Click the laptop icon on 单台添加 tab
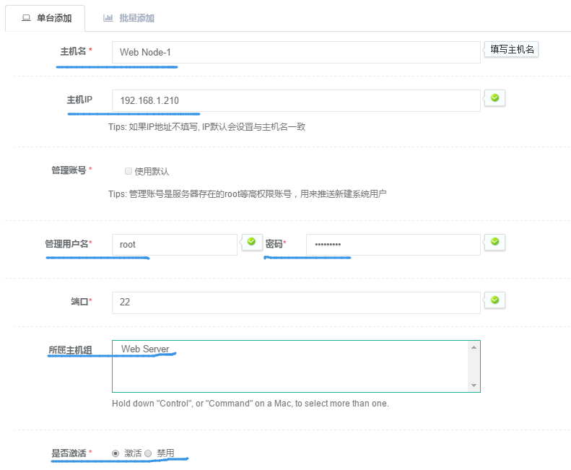571x470 pixels. (26, 18)
